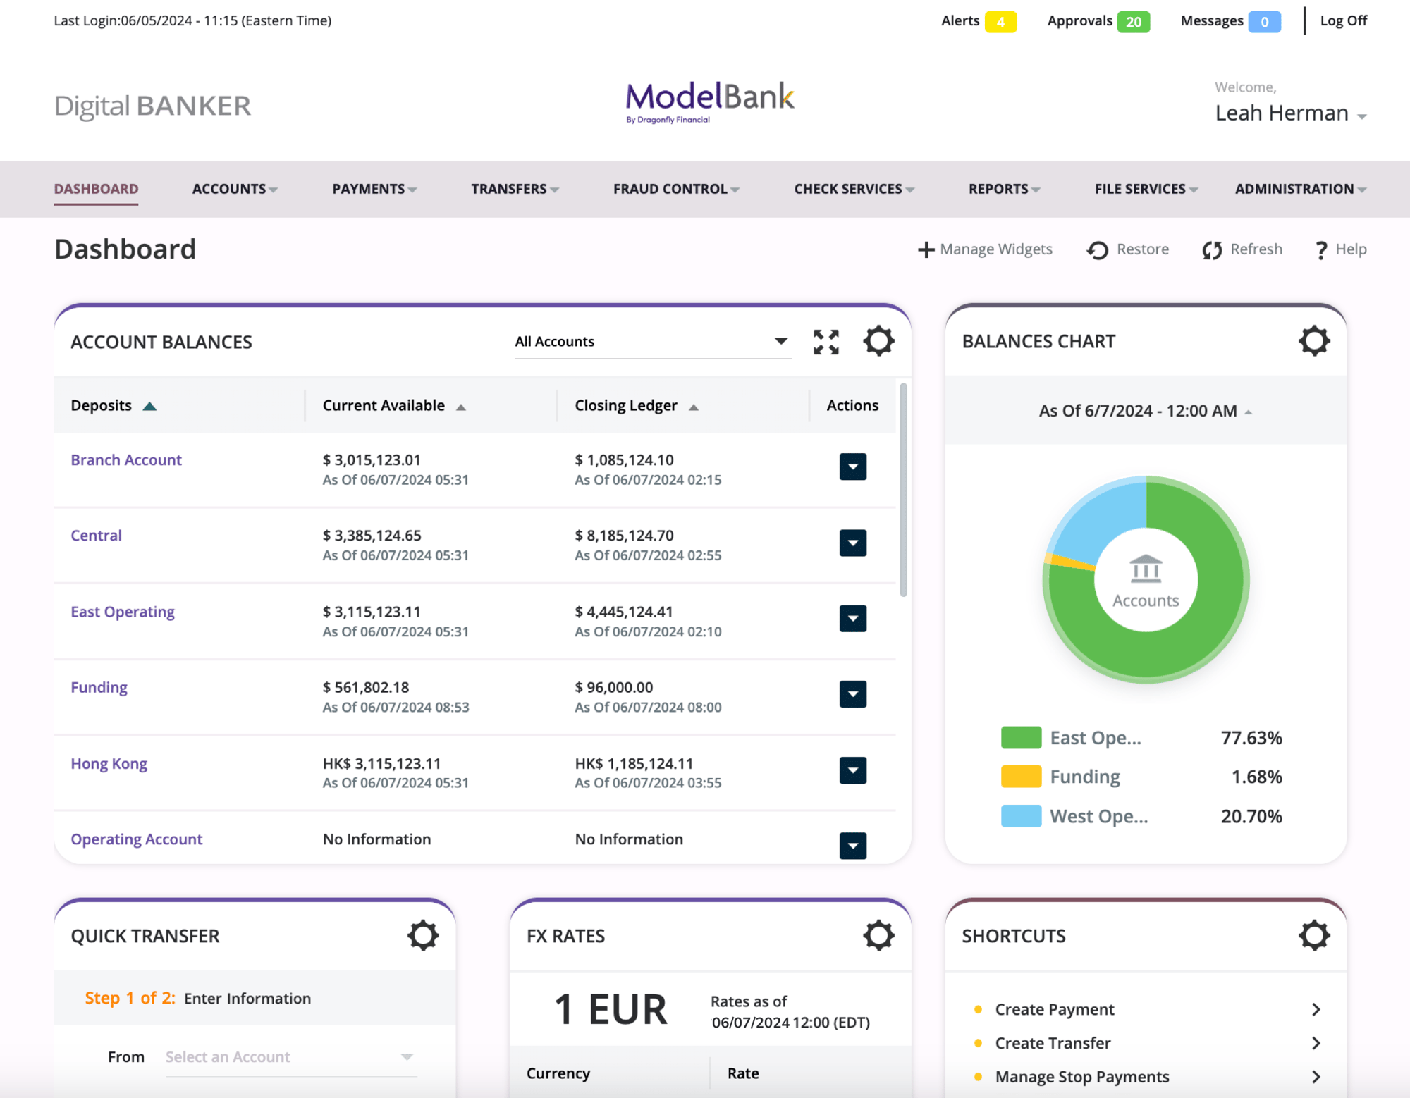This screenshot has width=1410, height=1098.
Task: Click the Create Transfer shortcut
Action: pyautogui.click(x=1053, y=1043)
